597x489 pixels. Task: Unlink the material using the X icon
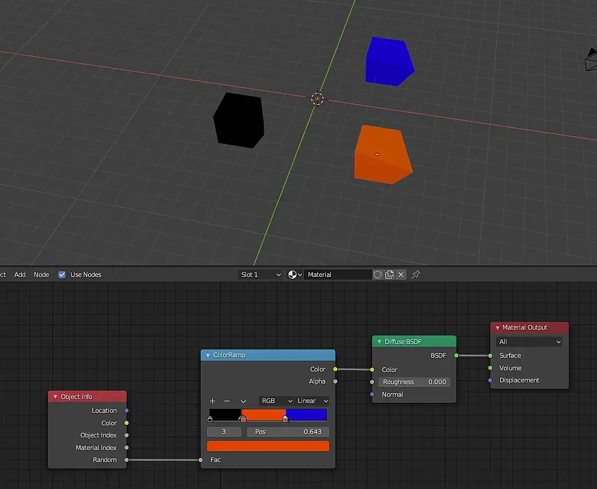point(401,275)
